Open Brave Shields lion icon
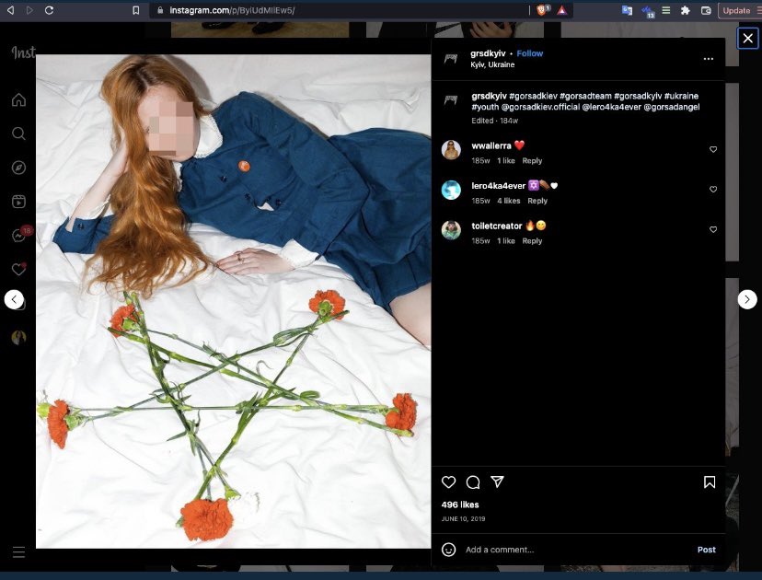Screen dimensions: 762x580 [x=542, y=10]
